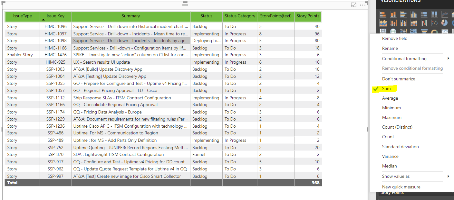The width and height of the screenshot is (454, 200).
Task: Select Median aggregation
Action: pos(390,166)
